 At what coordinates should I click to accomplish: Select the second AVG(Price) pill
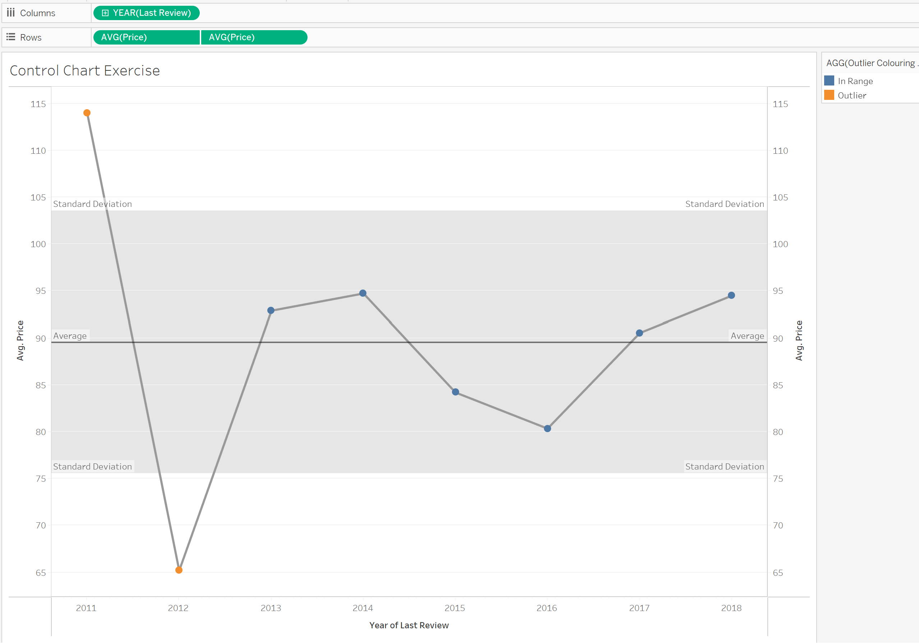(x=254, y=37)
